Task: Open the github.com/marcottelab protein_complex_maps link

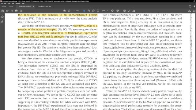Action: coord(142,50)
